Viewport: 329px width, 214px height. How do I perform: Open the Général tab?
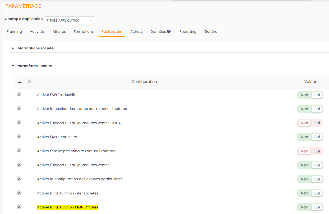(x=211, y=31)
